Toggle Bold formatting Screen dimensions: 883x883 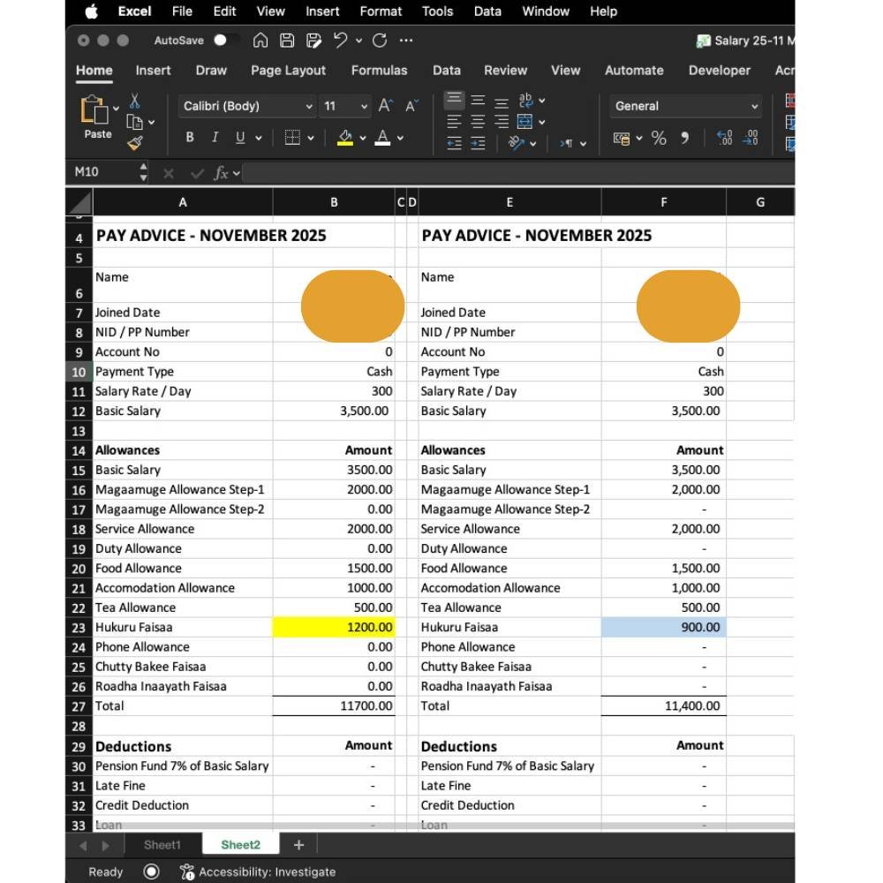[x=189, y=137]
